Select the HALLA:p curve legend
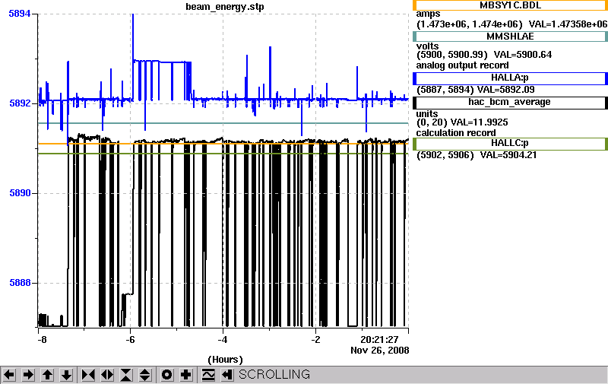This screenshot has width=608, height=384. click(x=510, y=78)
